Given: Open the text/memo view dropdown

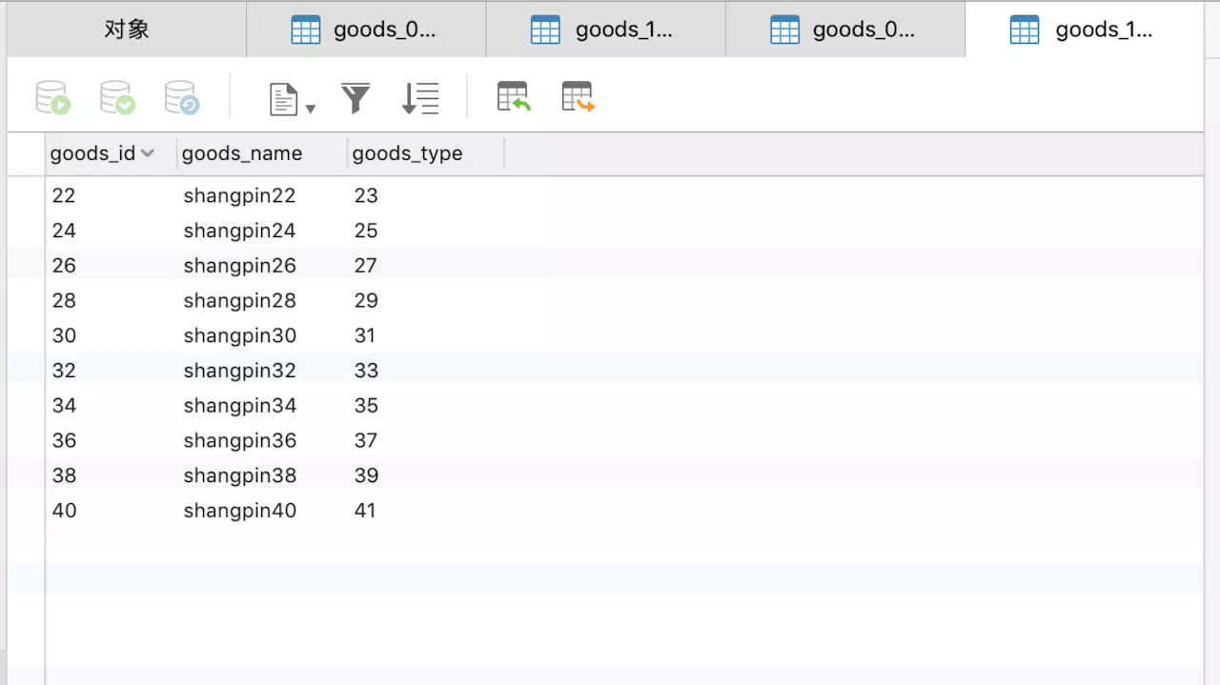Looking at the screenshot, I should [x=292, y=99].
